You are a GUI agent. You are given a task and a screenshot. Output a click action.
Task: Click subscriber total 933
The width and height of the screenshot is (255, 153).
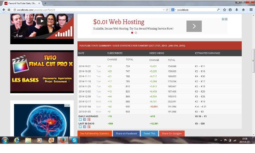[x=128, y=111]
